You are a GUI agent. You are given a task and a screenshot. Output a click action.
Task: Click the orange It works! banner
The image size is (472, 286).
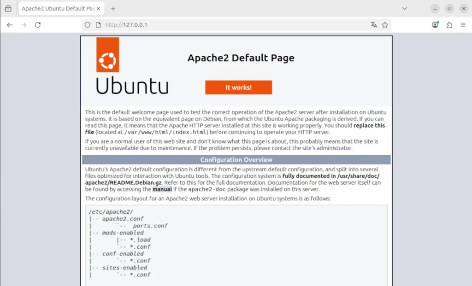(x=239, y=88)
